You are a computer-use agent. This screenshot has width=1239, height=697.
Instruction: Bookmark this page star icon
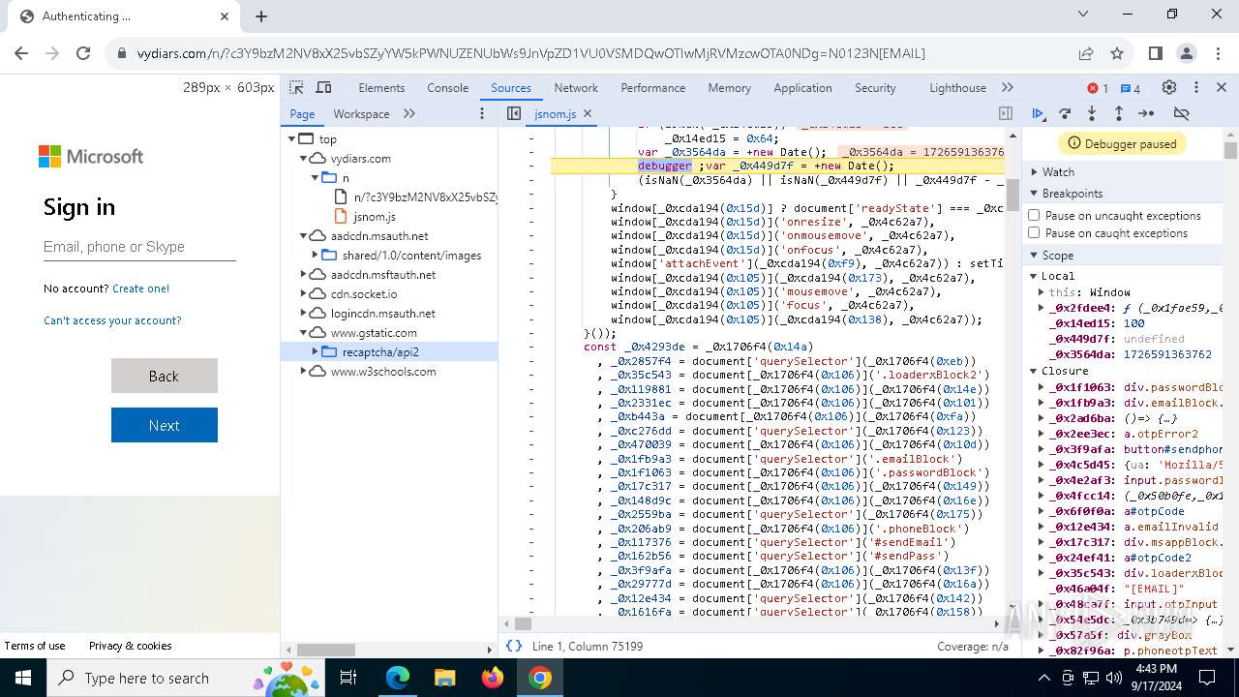coord(1117,53)
